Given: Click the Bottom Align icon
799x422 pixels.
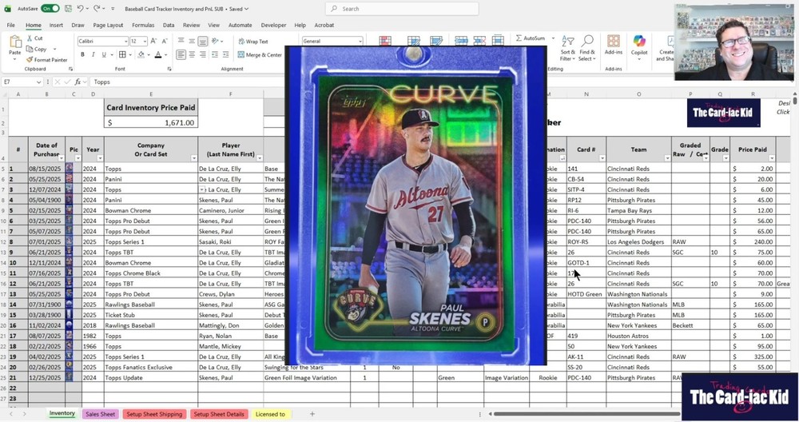Looking at the screenshot, I should click(203, 42).
